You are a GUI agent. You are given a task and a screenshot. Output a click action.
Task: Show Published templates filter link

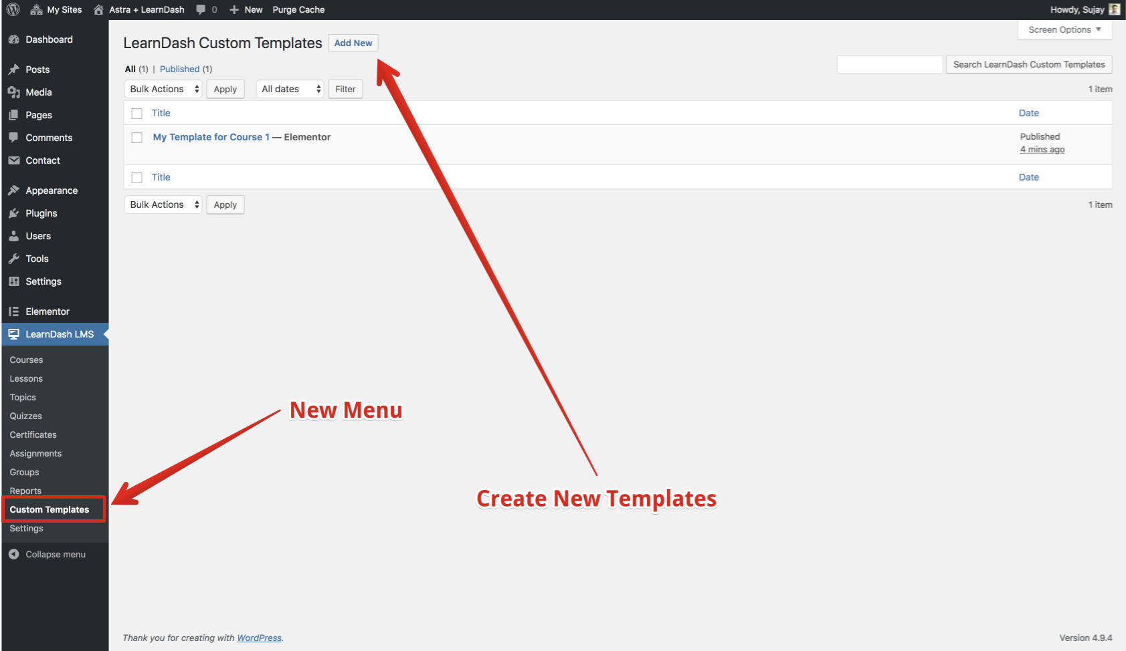coord(180,69)
